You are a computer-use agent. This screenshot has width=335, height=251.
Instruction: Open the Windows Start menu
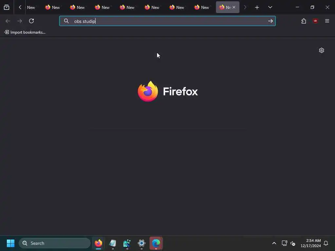(x=10, y=243)
